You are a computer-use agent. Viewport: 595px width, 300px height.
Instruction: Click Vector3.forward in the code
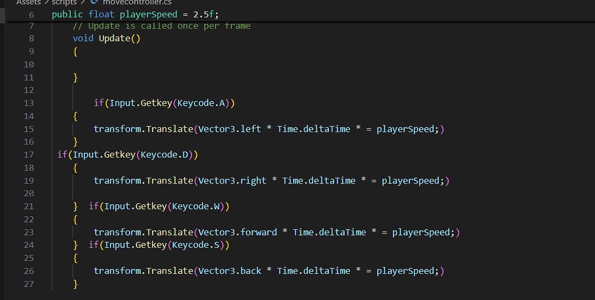point(237,232)
